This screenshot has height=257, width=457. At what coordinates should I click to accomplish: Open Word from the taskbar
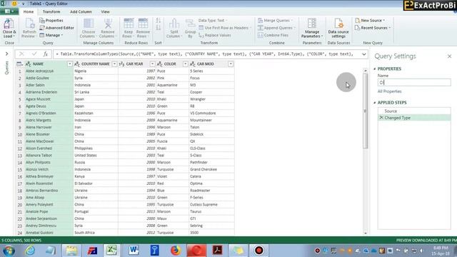tap(134, 250)
